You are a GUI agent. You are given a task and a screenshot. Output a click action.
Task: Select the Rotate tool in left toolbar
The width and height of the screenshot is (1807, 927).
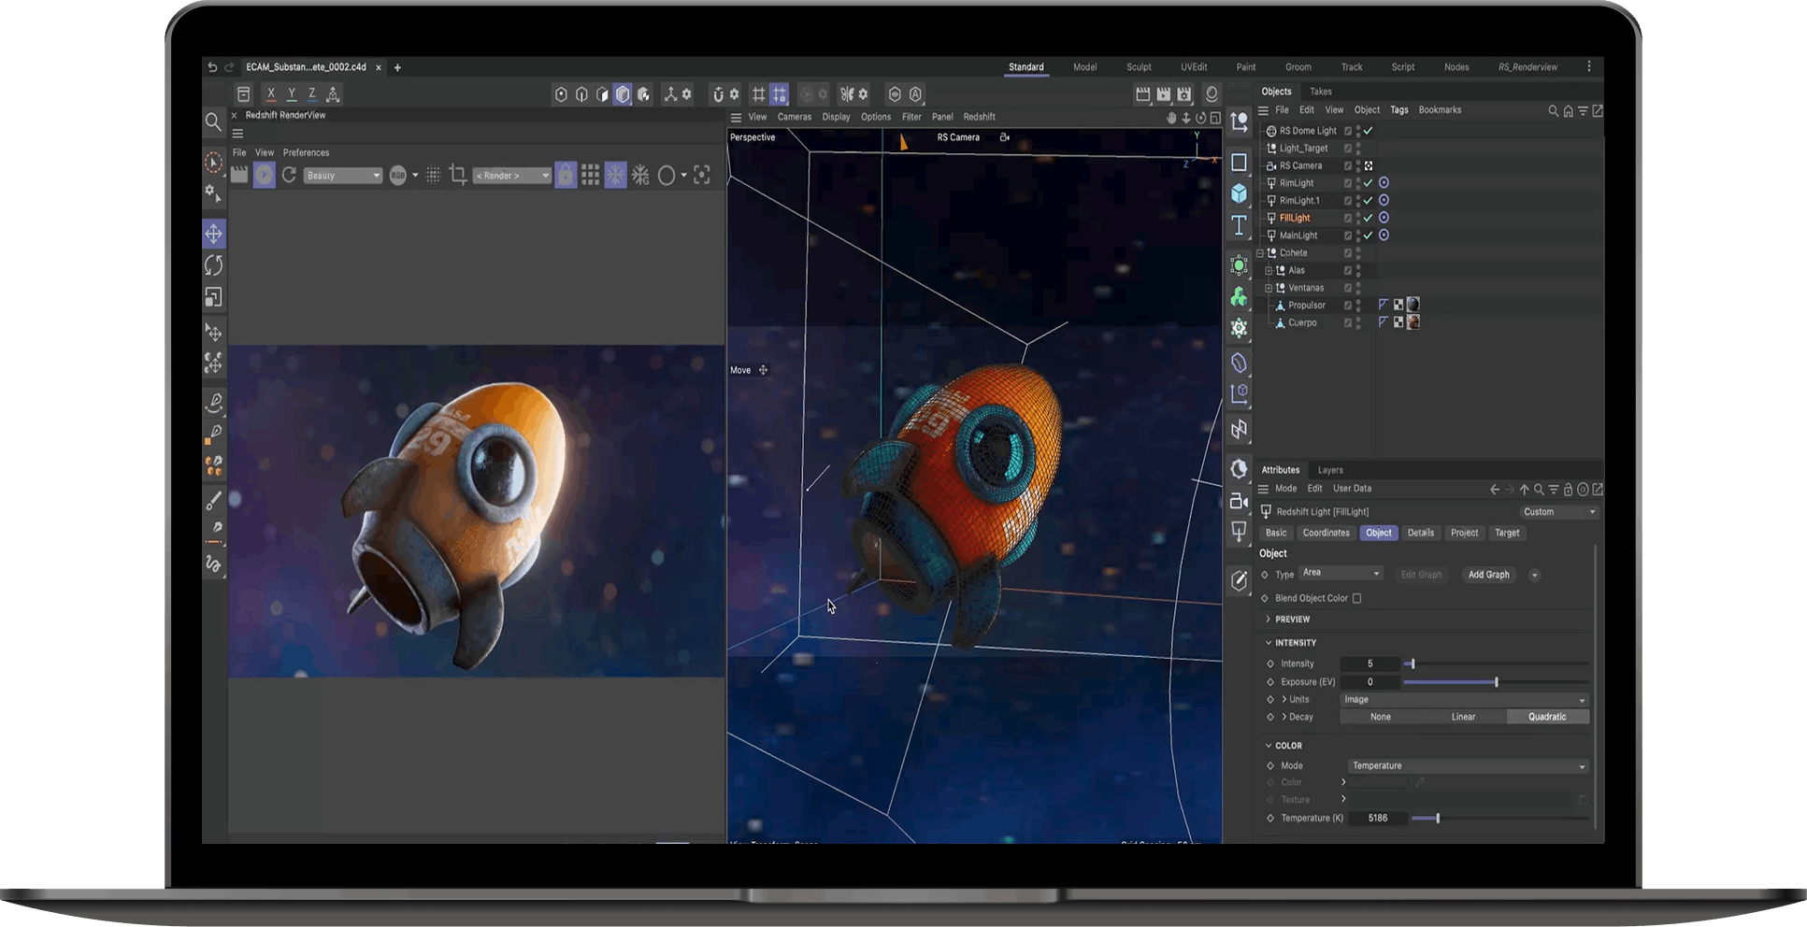(214, 265)
